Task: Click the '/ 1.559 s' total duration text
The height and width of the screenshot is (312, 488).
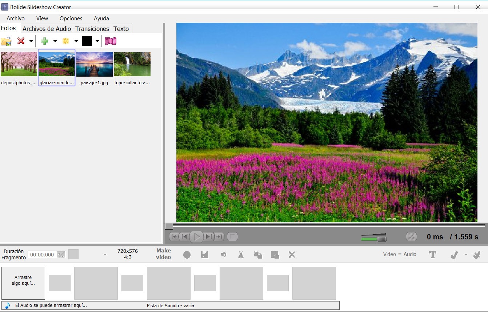Action: click(464, 237)
